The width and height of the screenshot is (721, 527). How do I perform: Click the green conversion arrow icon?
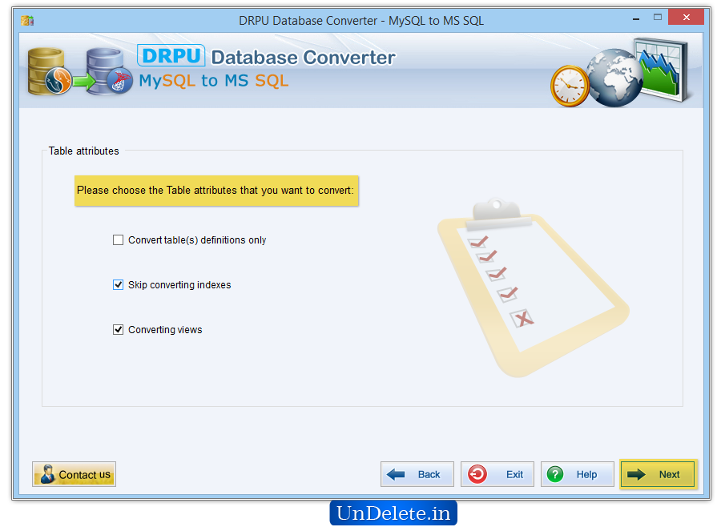coord(83,82)
